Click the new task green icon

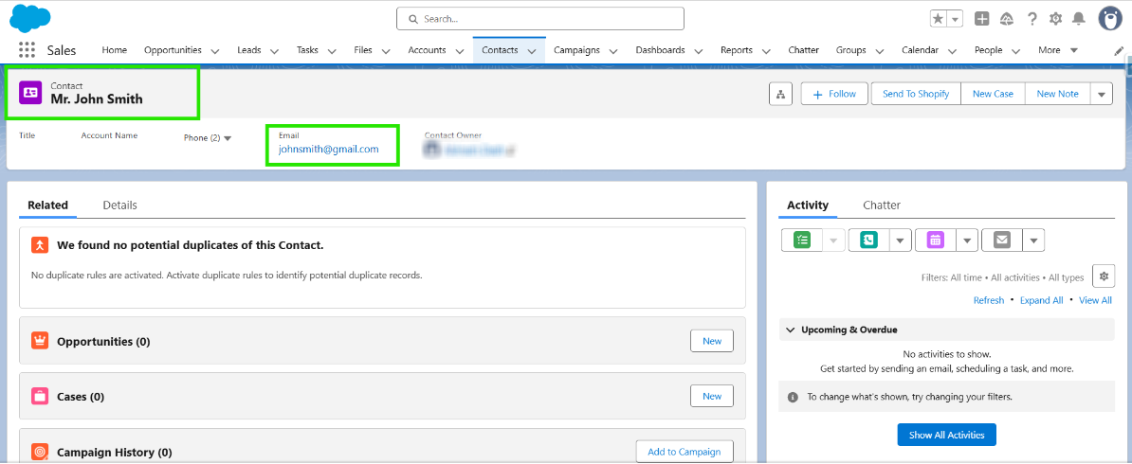(801, 241)
